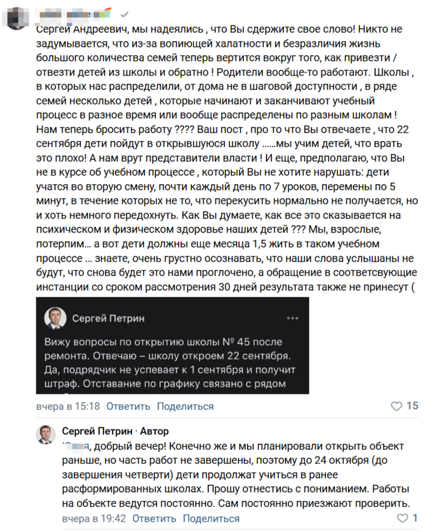Screen dimensions: 434x532
Task: Click Ответить under the first comment
Action: coord(128,406)
